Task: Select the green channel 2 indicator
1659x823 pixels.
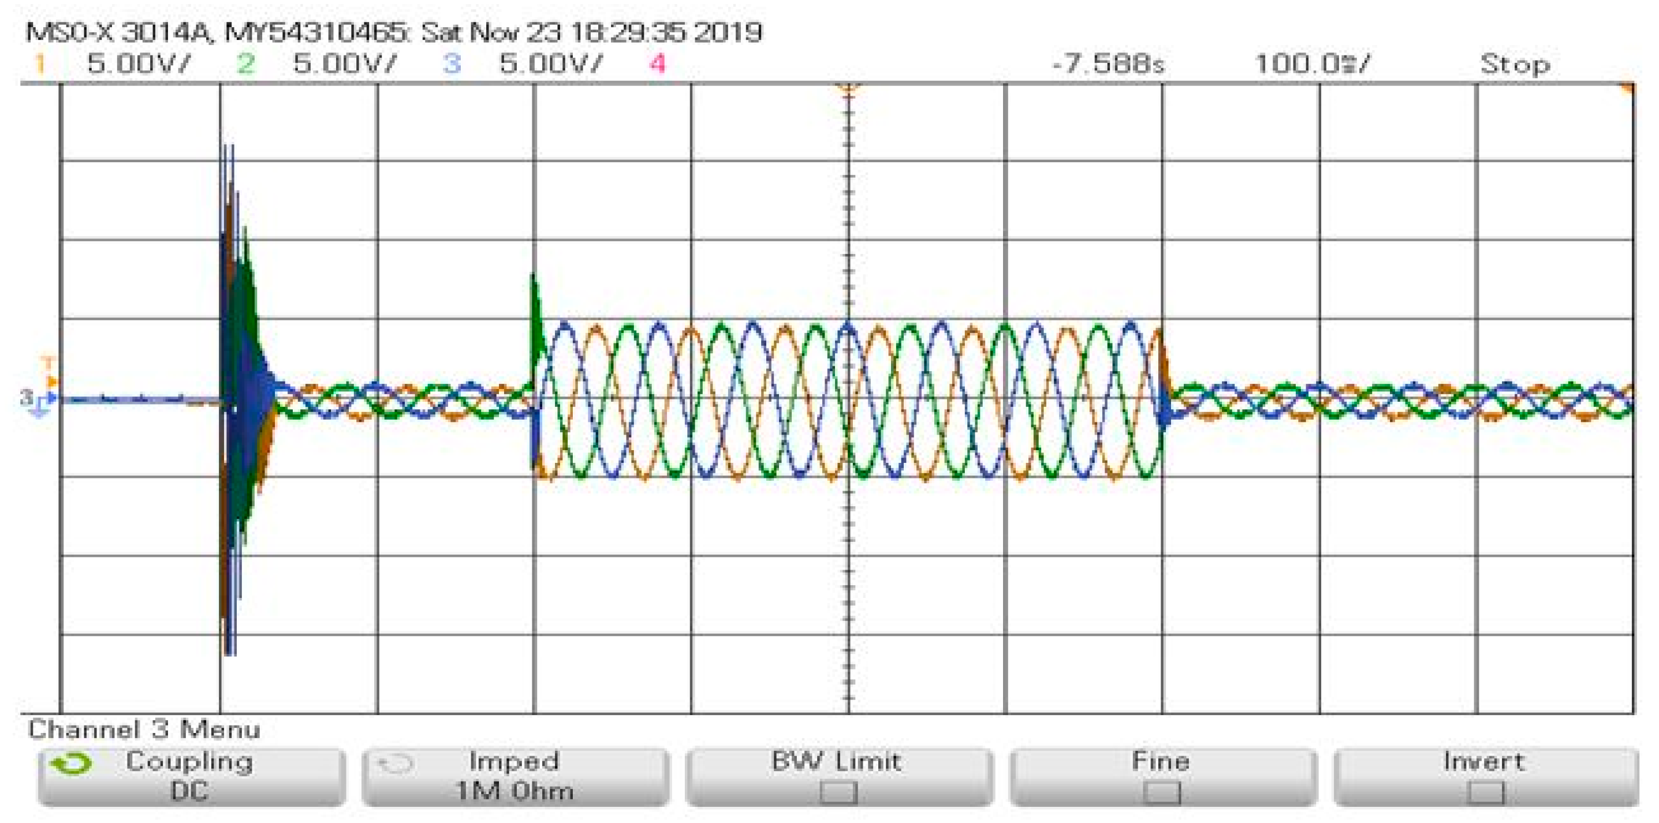Action: point(245,64)
